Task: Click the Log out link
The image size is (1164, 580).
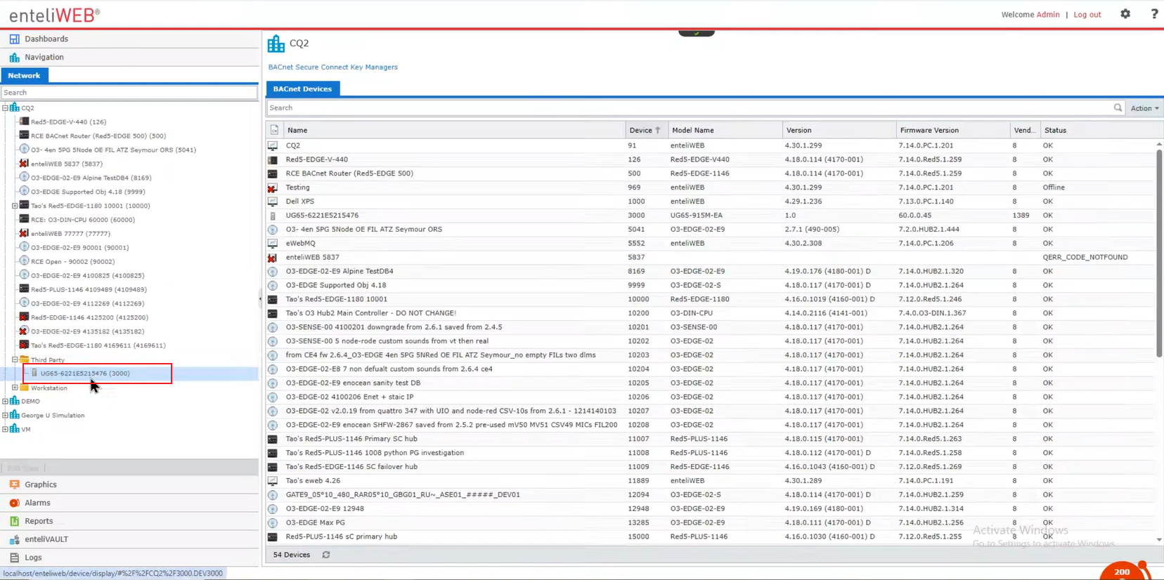Action: coord(1087,15)
